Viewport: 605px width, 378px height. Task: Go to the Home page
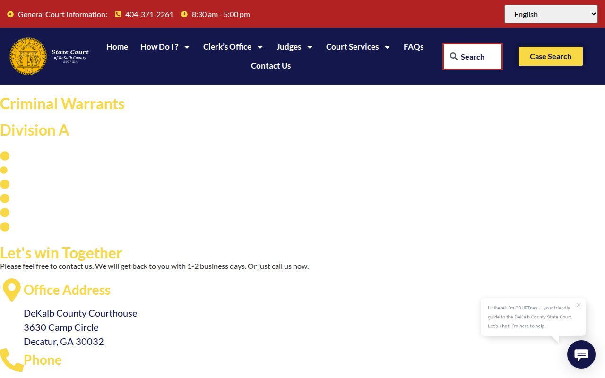[117, 47]
